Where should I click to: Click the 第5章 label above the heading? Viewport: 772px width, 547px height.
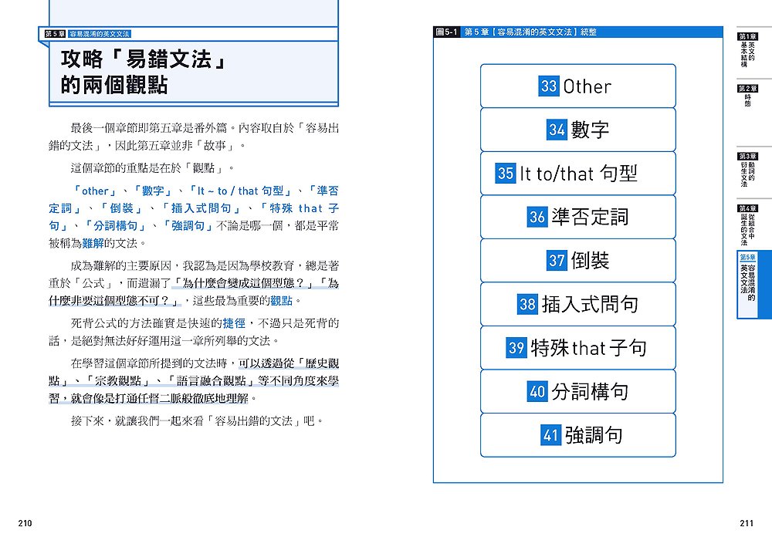[x=55, y=35]
